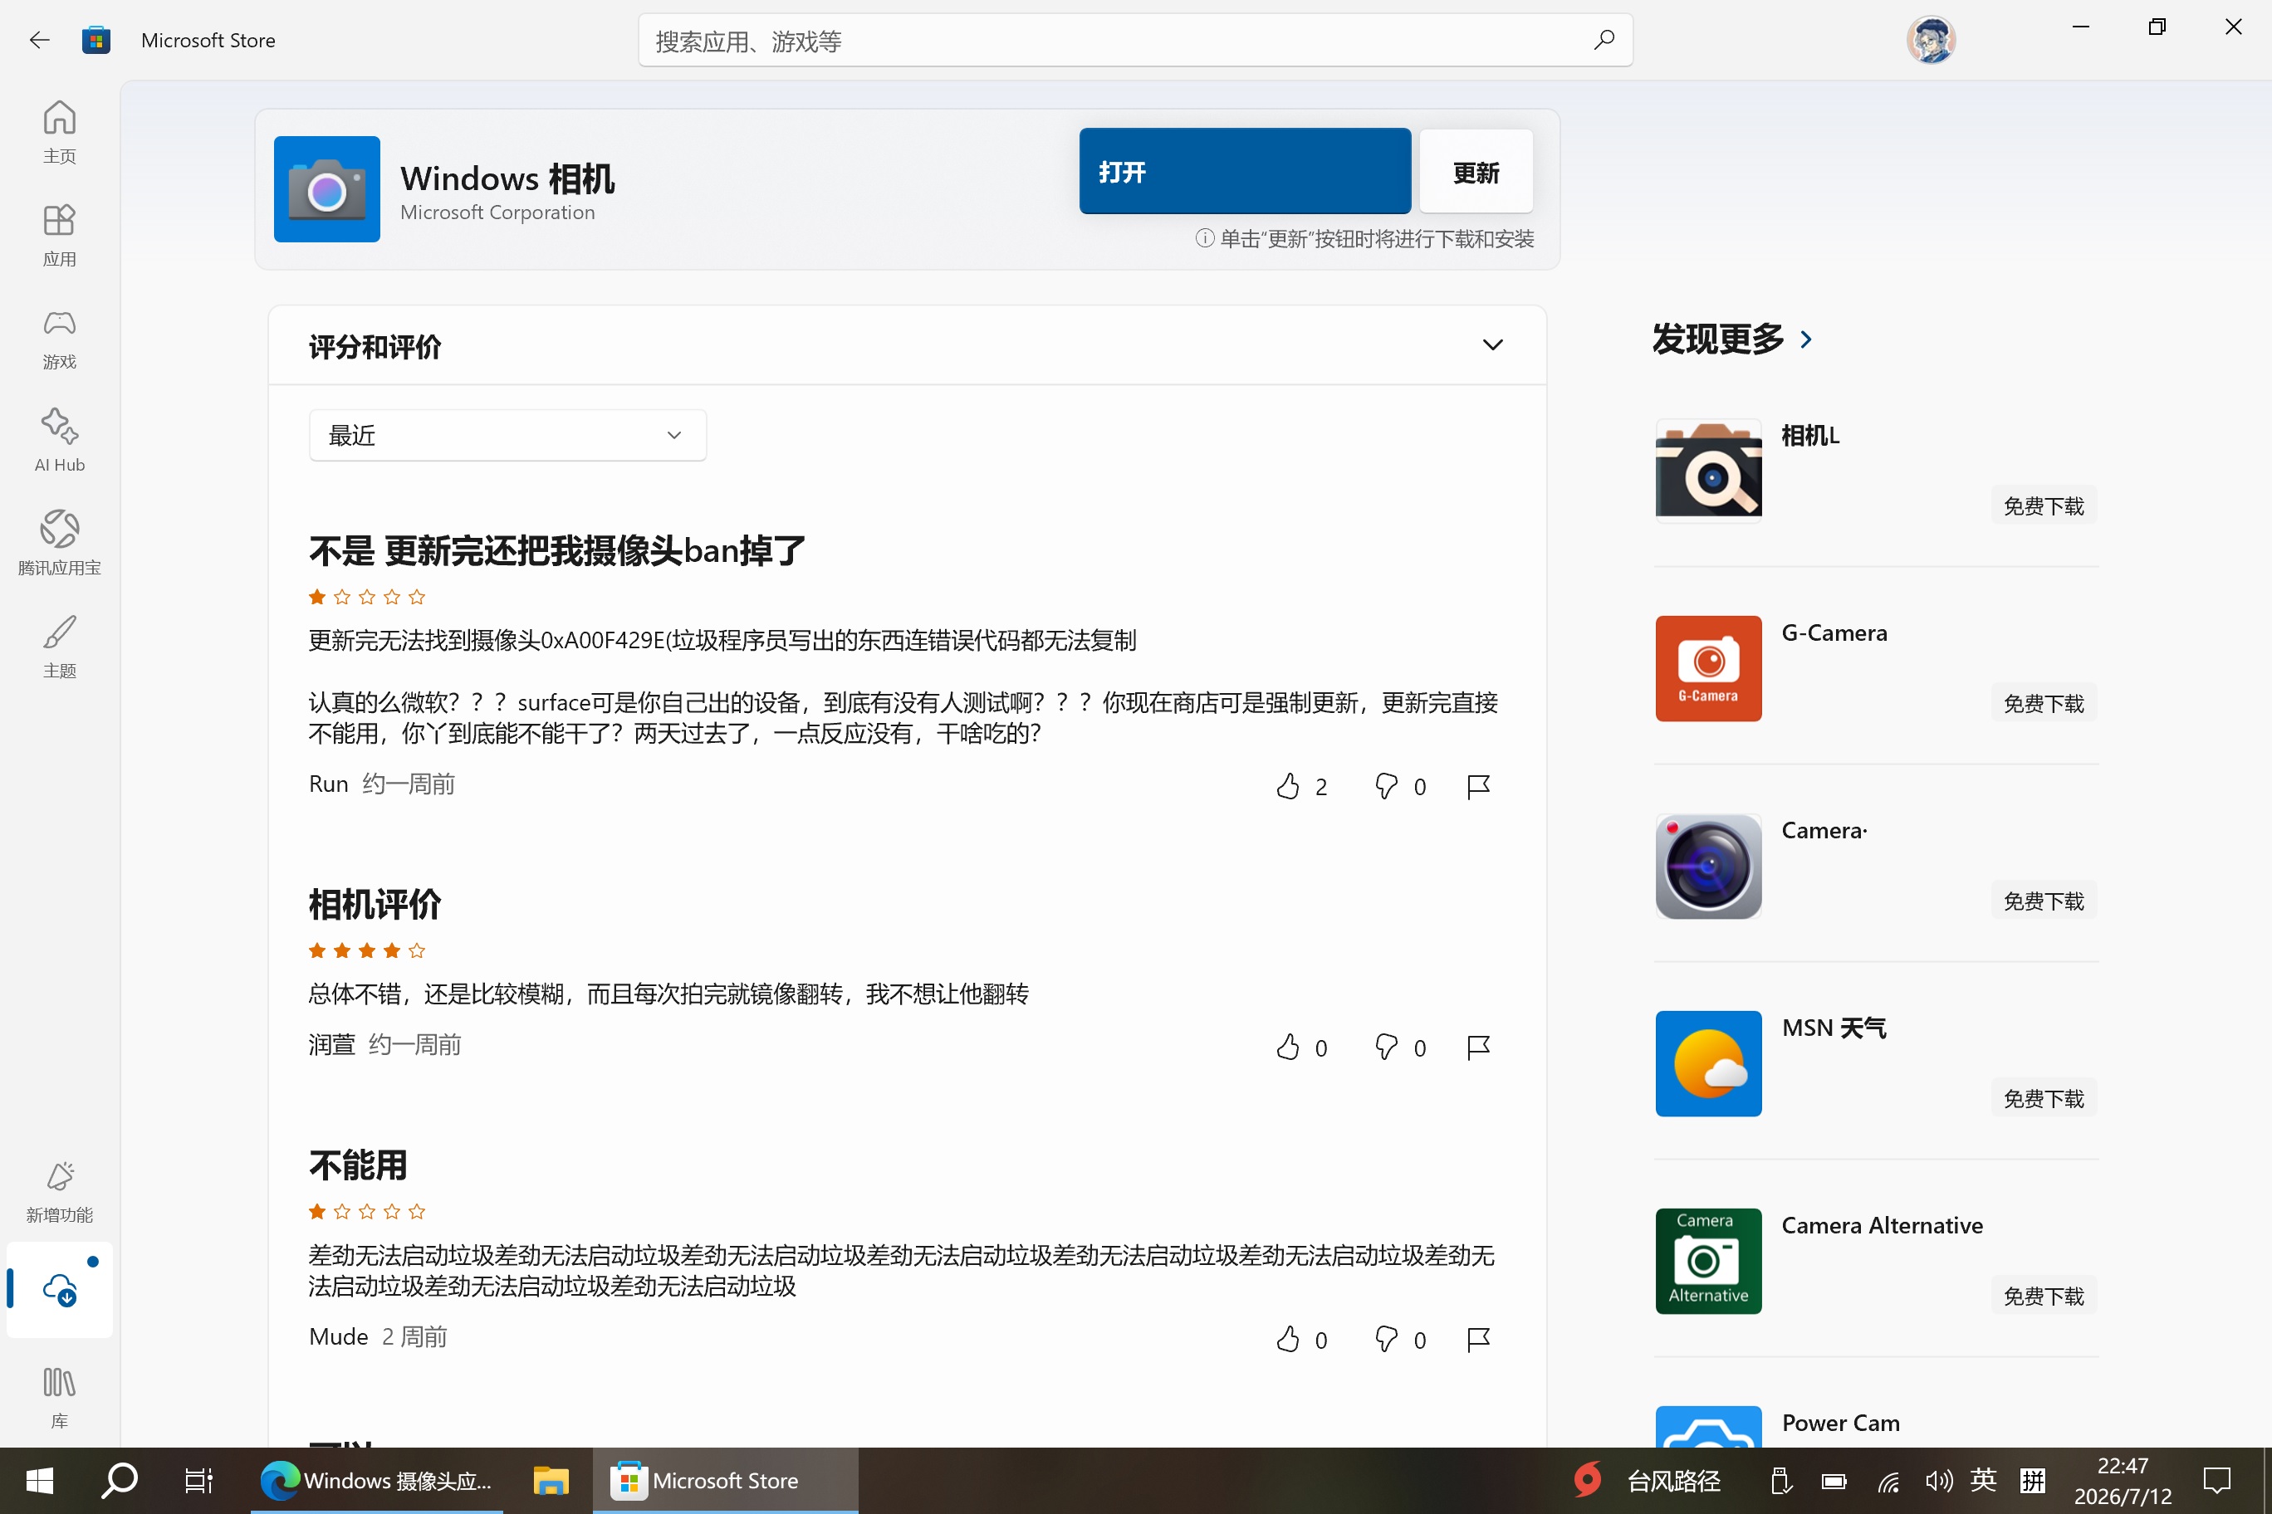Open the clock showing 22:47
This screenshot has width=2272, height=1514.
coord(2123,1480)
